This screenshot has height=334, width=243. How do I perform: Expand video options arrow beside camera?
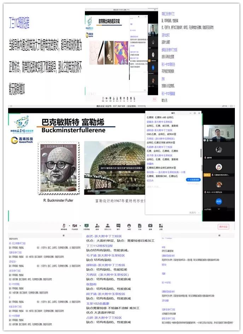80,226
